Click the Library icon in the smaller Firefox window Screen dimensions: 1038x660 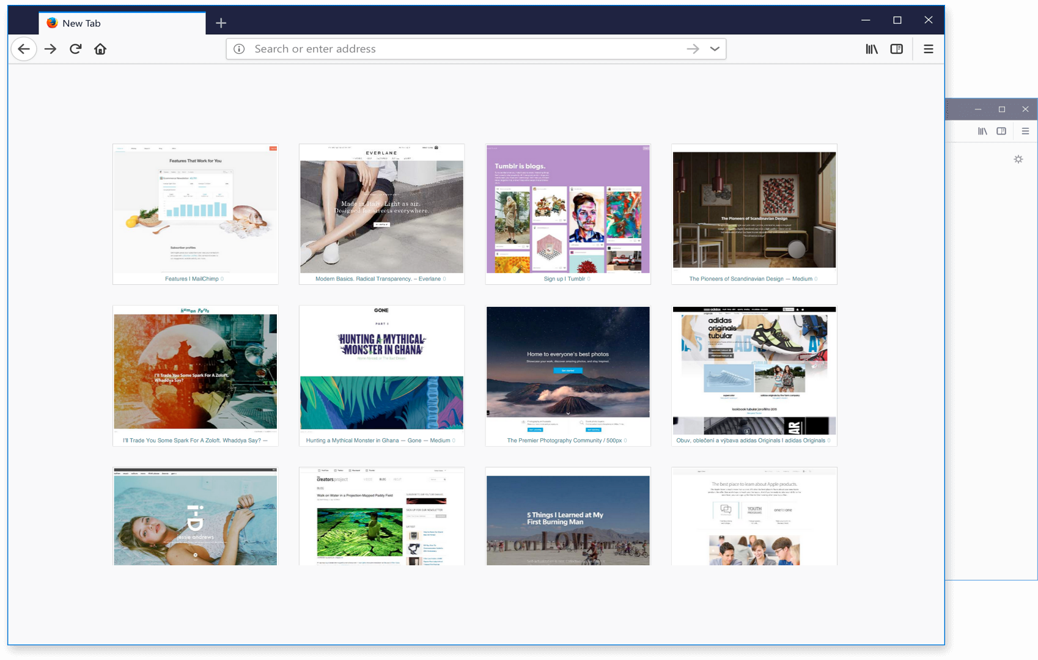[x=982, y=131]
